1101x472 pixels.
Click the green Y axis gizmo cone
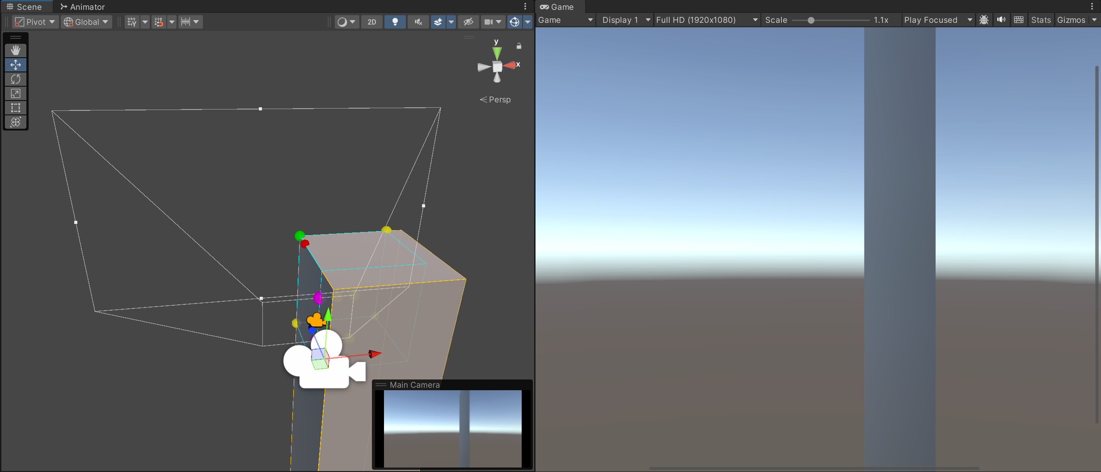tap(497, 54)
